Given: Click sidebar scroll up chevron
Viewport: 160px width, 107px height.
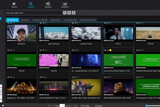Looking at the screenshot, I should click(x=1, y=87).
